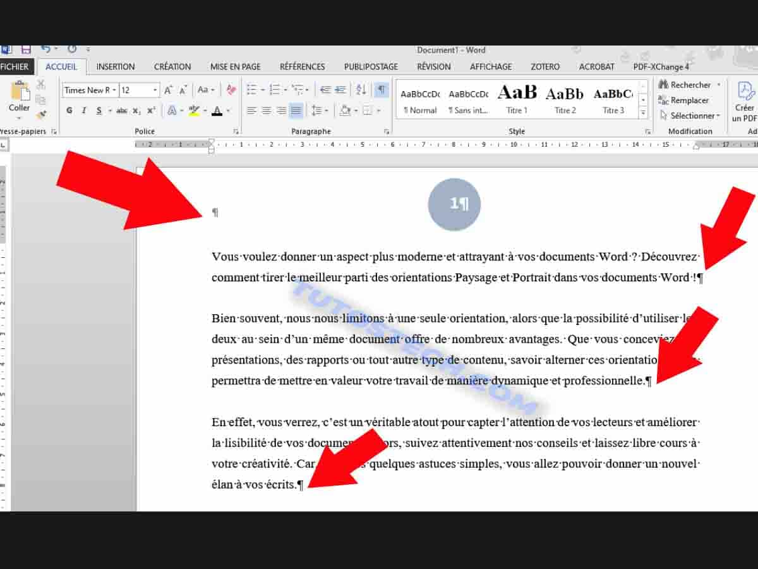Save the document using the floppy disk icon
Screen dimensions: 758x569
[27, 49]
